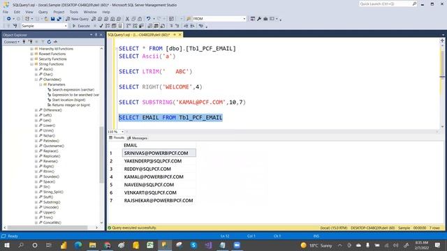
Task: Click the Undo arrow icon
Action: pos(149,19)
